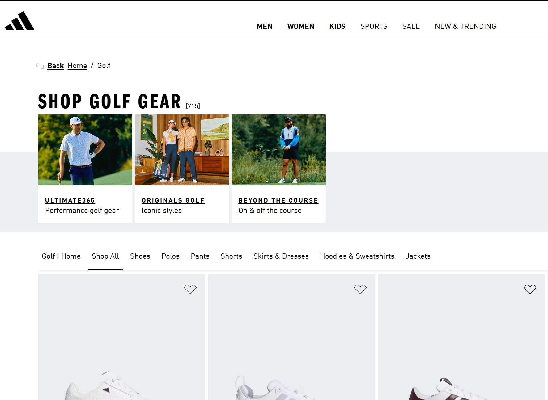The width and height of the screenshot is (548, 400).
Task: Open the WOMEN navigation menu
Action: (301, 26)
